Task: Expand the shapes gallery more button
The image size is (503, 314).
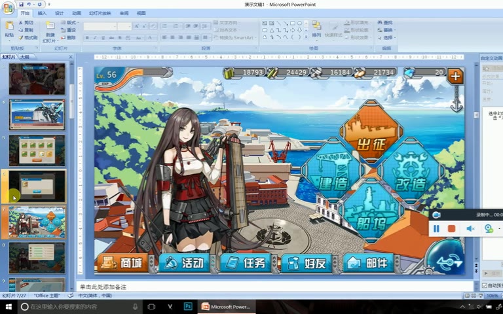Action: click(x=306, y=37)
